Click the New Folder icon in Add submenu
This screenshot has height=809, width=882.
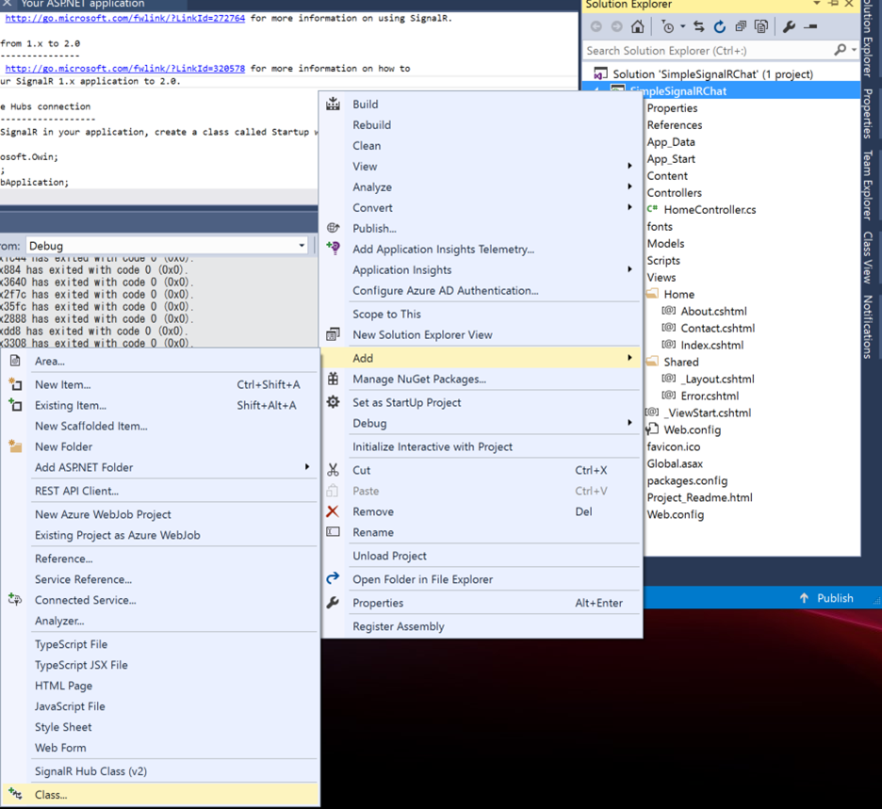coord(15,445)
